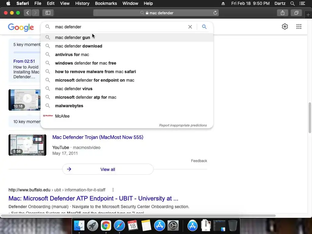312x234 pixels.
Task: Open the File menu
Action: click(x=37, y=3)
